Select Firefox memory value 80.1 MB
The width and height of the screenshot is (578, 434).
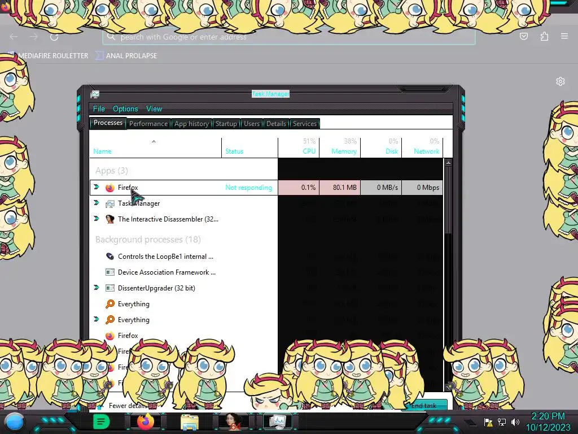click(345, 188)
